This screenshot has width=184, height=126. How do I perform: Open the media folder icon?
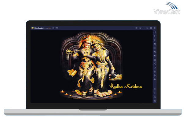click(x=155, y=68)
